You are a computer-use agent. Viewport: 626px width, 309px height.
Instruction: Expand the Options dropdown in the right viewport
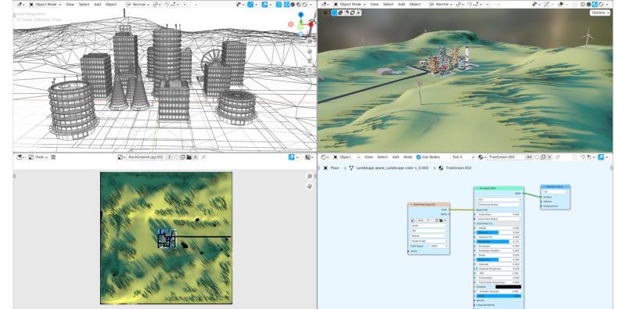click(x=600, y=13)
